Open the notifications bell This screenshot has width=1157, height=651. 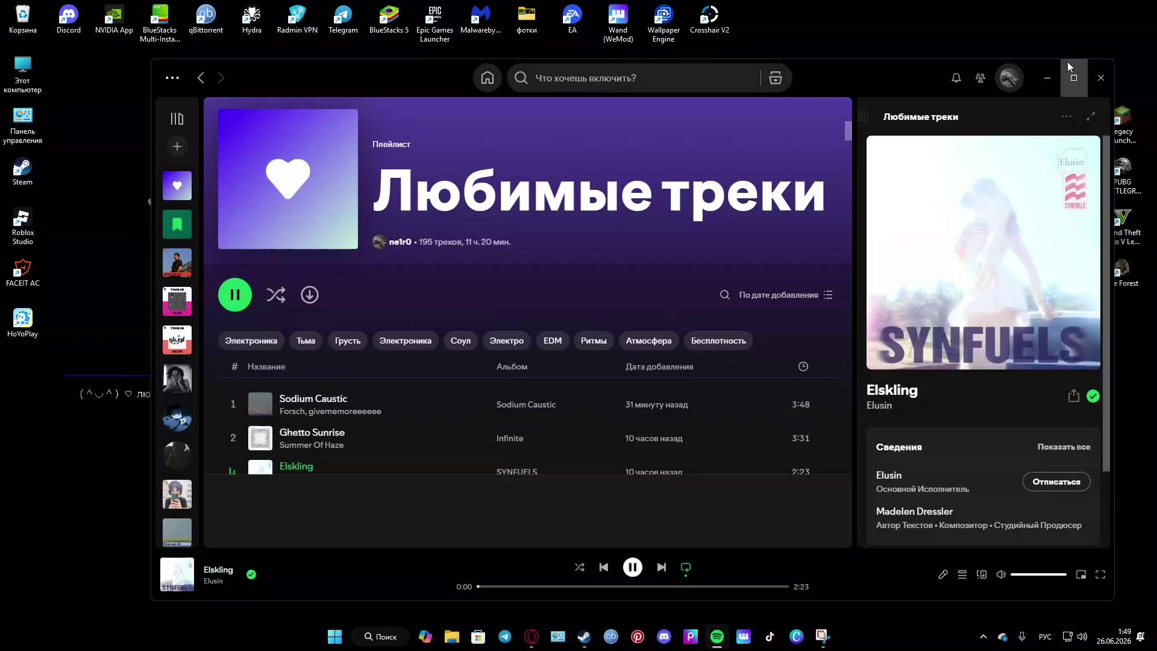pos(956,78)
